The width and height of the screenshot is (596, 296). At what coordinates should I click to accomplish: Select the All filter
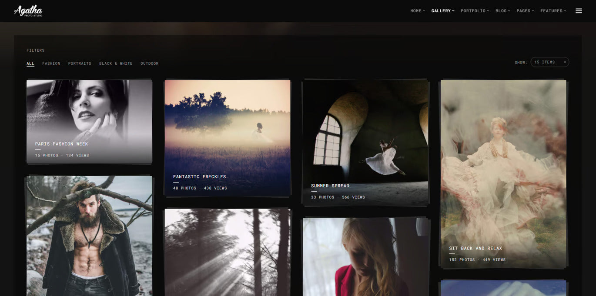[30, 63]
